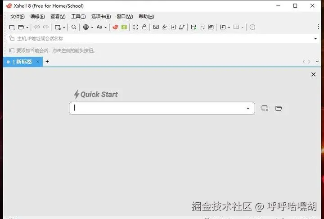This screenshot has width=324, height=219.
Task: Open the 文件(F) menu
Action: tap(18, 17)
